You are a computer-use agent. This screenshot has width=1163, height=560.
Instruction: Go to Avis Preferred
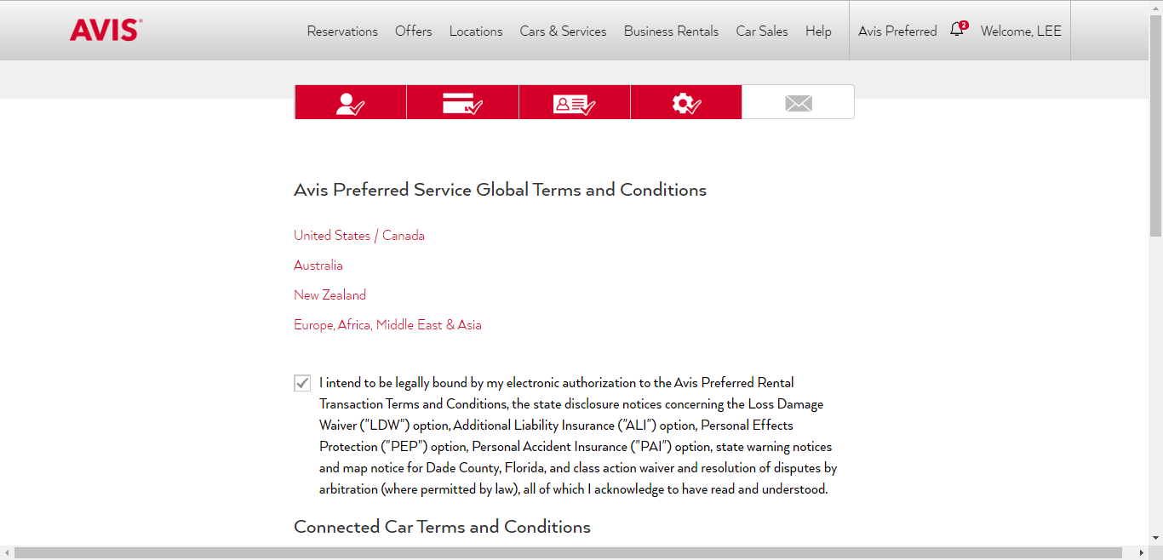(x=897, y=31)
